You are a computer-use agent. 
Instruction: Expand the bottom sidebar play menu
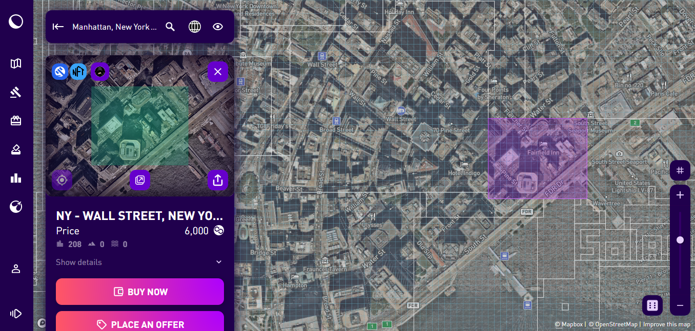pos(16,314)
